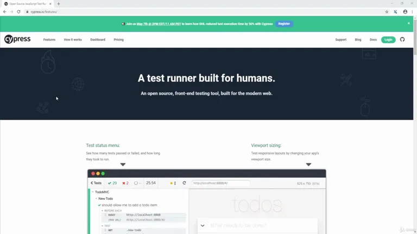The width and height of the screenshot is (417, 234).
Task: Reload the page with the refresh icon
Action: tap(18, 12)
